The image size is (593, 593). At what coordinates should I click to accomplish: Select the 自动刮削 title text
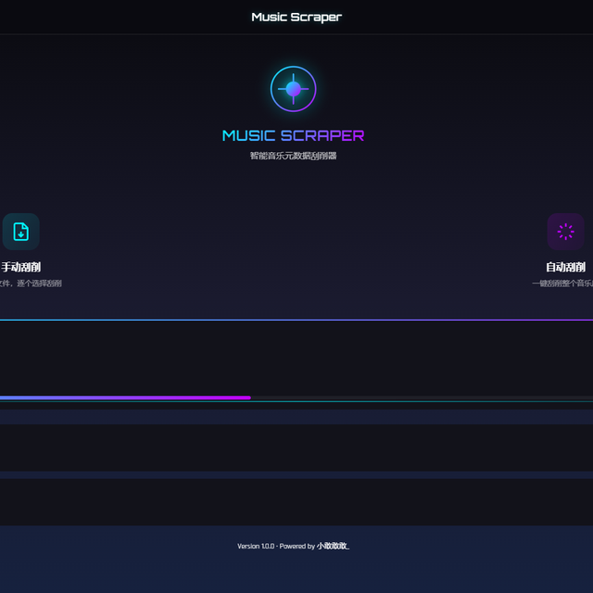pyautogui.click(x=565, y=267)
